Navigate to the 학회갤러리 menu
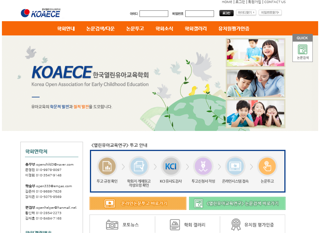The image size is (327, 233). [196, 28]
